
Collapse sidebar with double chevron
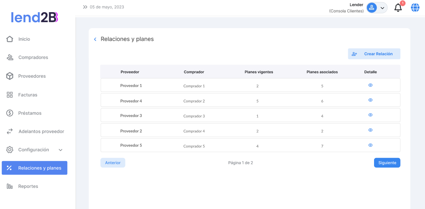(85, 7)
